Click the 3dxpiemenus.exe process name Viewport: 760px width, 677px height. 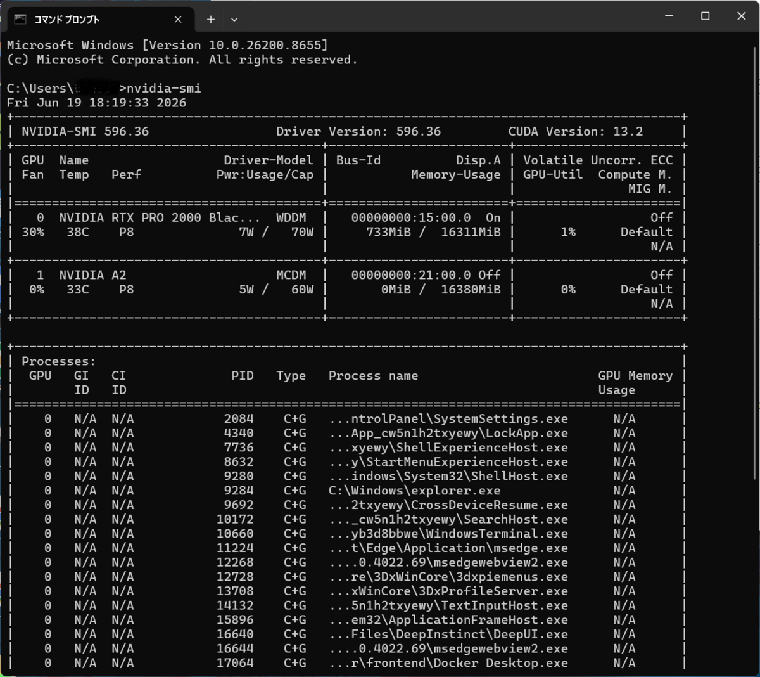[x=448, y=577]
